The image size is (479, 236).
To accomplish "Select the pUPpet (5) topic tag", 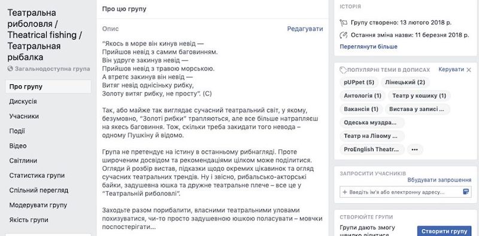I will coord(359,82).
